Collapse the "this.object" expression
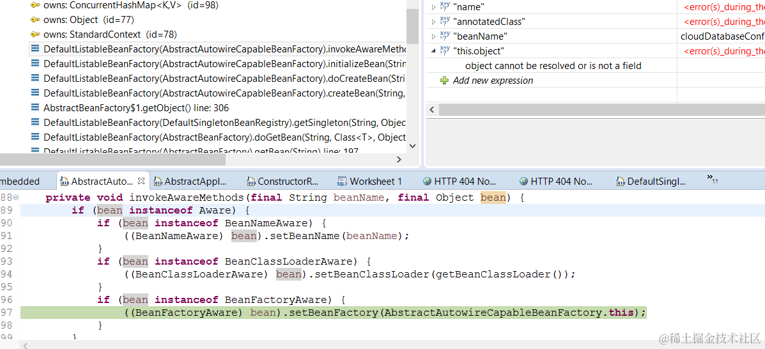The width and height of the screenshot is (765, 349). pyautogui.click(x=433, y=51)
